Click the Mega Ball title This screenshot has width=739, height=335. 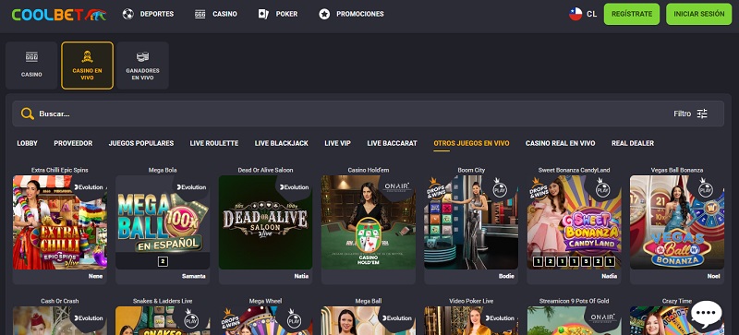[369, 301]
